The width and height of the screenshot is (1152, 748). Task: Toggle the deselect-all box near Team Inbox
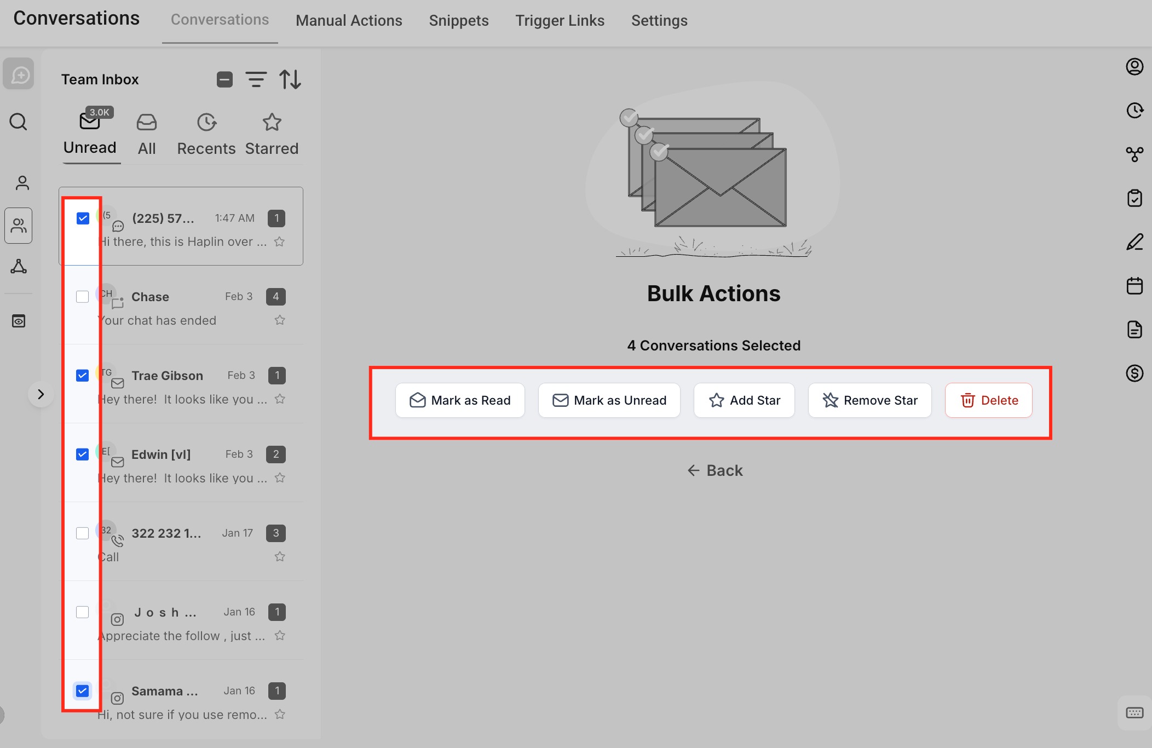pyautogui.click(x=224, y=80)
